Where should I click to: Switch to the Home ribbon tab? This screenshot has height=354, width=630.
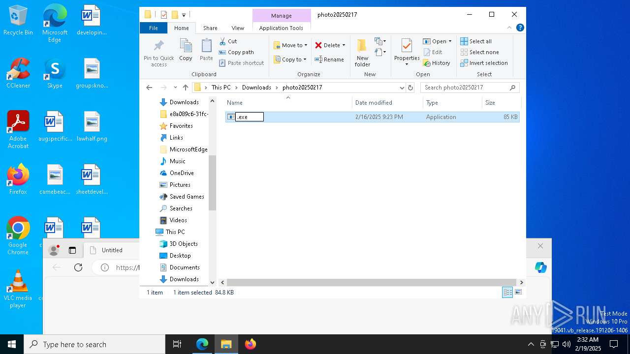pyautogui.click(x=182, y=28)
